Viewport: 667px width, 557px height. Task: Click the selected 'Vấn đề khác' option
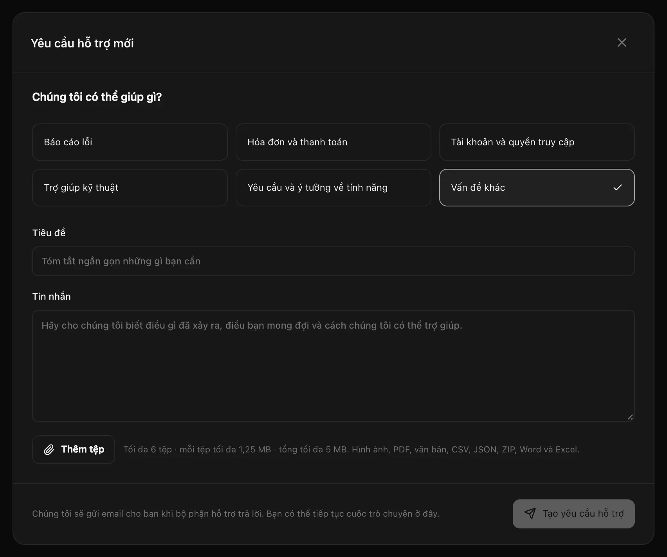(x=537, y=188)
